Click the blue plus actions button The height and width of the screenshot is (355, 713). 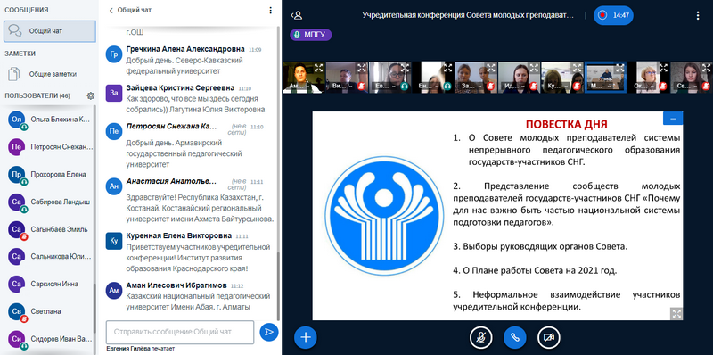pos(306,337)
